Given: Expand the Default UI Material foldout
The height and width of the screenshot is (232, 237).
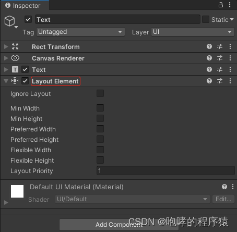Looking at the screenshot, I should 6,202.
